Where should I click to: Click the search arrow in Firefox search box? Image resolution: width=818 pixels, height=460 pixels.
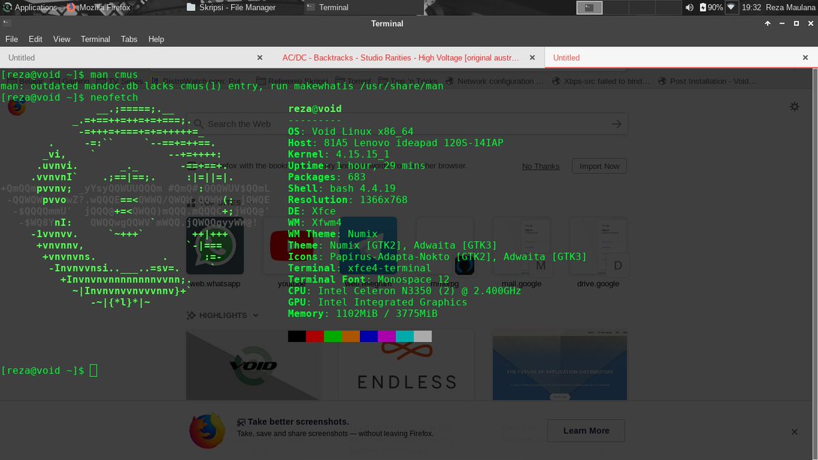click(616, 124)
